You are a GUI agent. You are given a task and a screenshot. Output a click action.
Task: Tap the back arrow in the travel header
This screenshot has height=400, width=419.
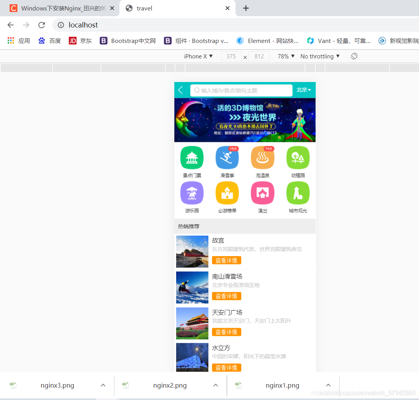tap(181, 90)
